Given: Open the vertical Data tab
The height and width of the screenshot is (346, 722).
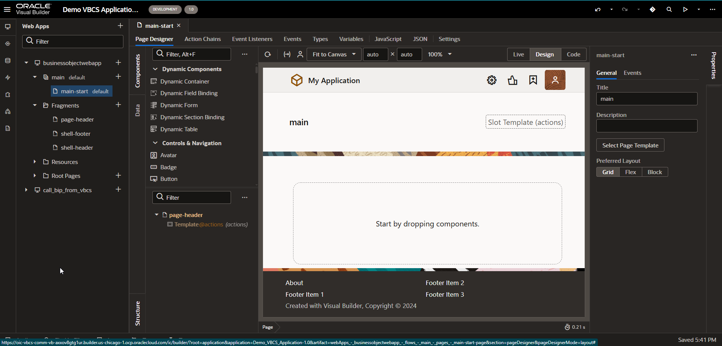Looking at the screenshot, I should tap(137, 110).
